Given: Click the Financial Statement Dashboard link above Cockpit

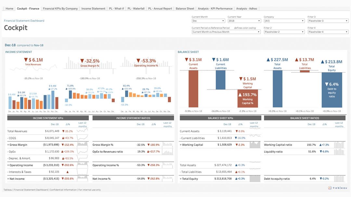Looking at the screenshot, I should 24,21.
